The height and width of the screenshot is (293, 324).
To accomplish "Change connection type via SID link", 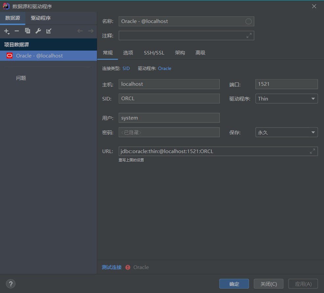I will pos(126,68).
